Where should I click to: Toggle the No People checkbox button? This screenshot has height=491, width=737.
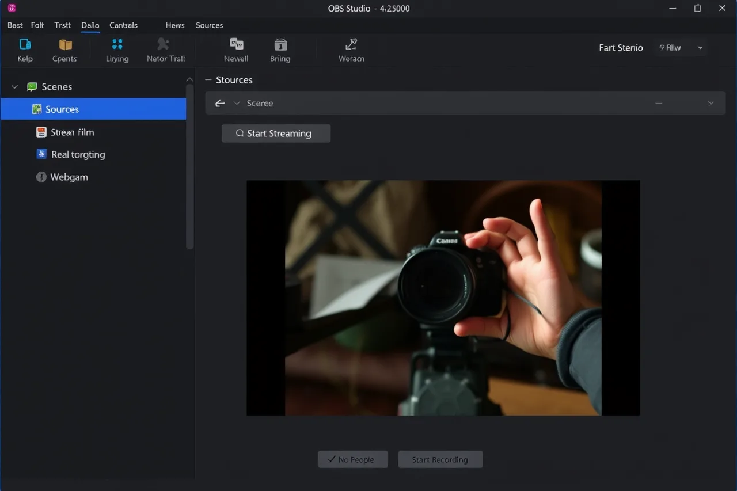[353, 459]
